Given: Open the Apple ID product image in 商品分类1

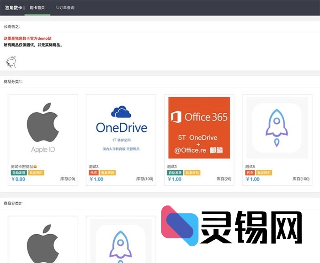Looking at the screenshot, I should coord(43,128).
